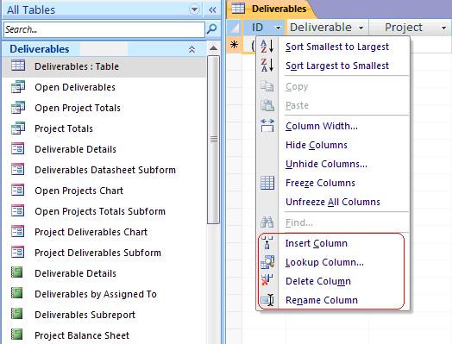Collapse the Deliverables group chevron
Screen dimensions: 452x344
(192, 49)
